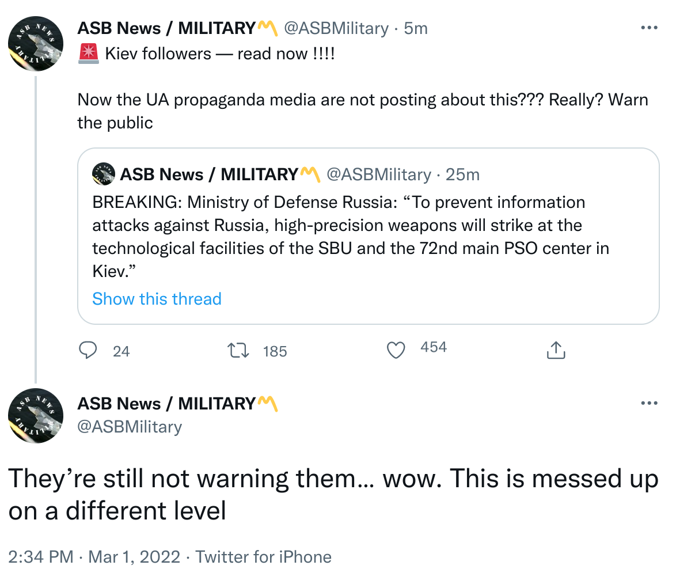Open the "Twitter for iPhone" source link
The height and width of the screenshot is (569, 676).
pyautogui.click(x=263, y=557)
